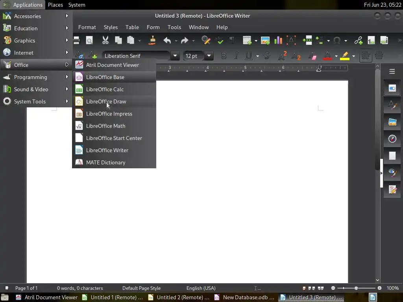This screenshot has height=302, width=403.
Task: Apply the red font color swatch
Action: [327, 56]
